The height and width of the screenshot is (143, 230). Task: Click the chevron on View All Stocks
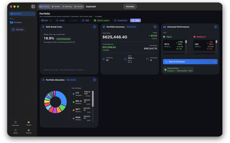click(215, 62)
